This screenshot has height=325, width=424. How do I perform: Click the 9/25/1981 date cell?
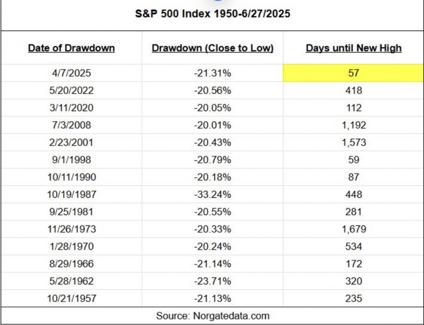71,212
